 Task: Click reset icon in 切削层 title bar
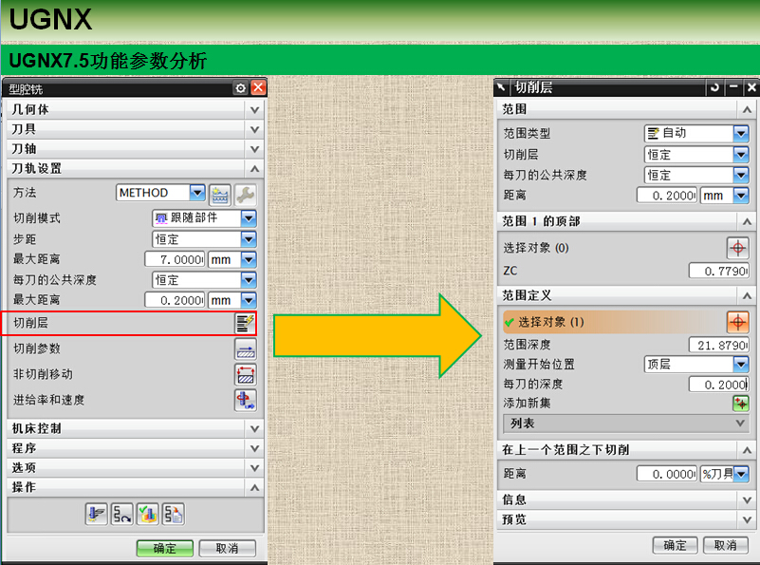point(714,87)
